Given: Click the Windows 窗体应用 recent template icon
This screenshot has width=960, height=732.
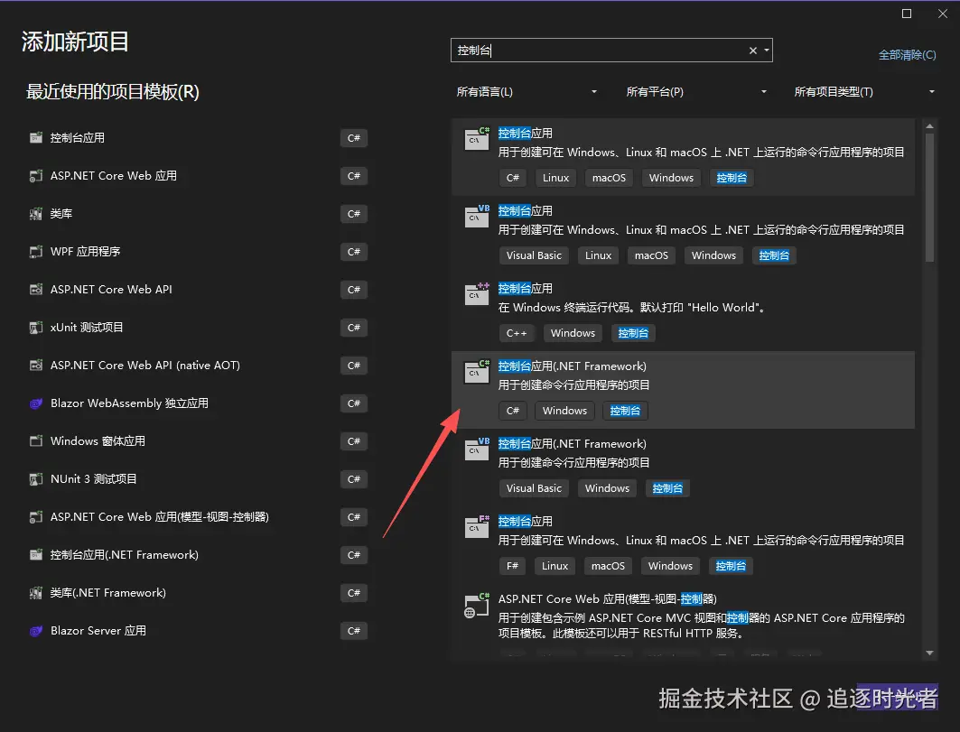Looking at the screenshot, I should (36, 441).
